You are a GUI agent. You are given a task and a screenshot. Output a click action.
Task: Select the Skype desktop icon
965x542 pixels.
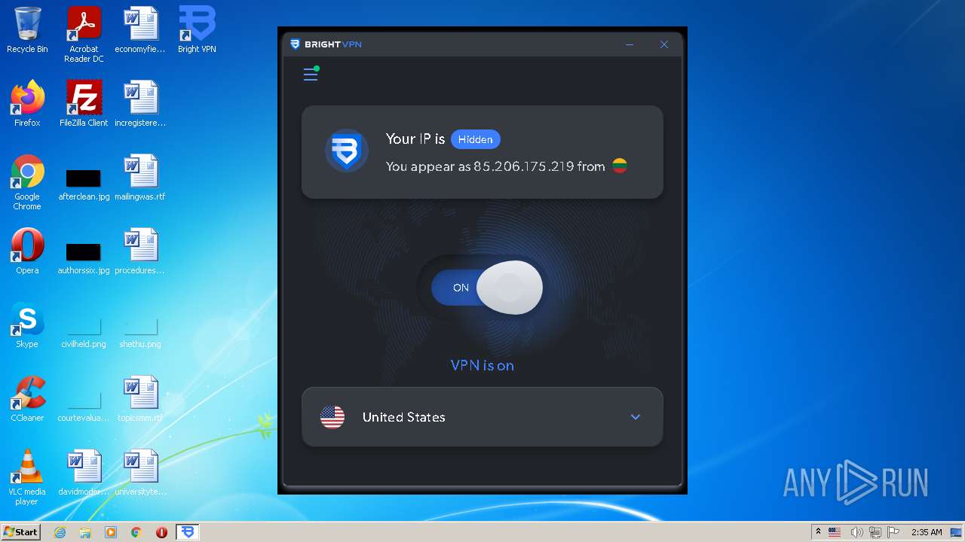27,325
